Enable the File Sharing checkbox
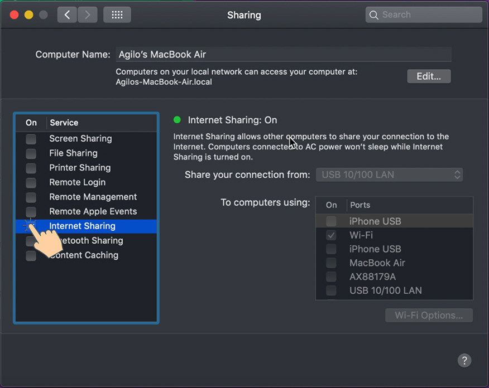The image size is (489, 388). pyautogui.click(x=31, y=153)
